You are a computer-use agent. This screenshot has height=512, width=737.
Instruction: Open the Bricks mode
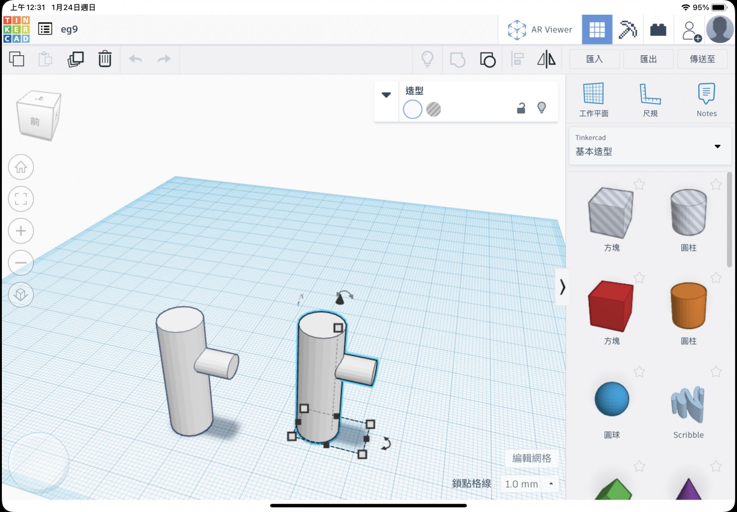coord(658,29)
